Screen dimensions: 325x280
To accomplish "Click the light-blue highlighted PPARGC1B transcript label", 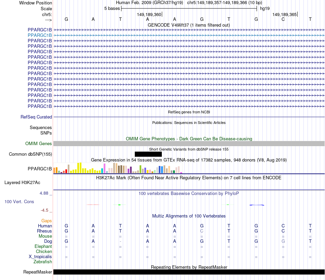I will click(x=40, y=35).
